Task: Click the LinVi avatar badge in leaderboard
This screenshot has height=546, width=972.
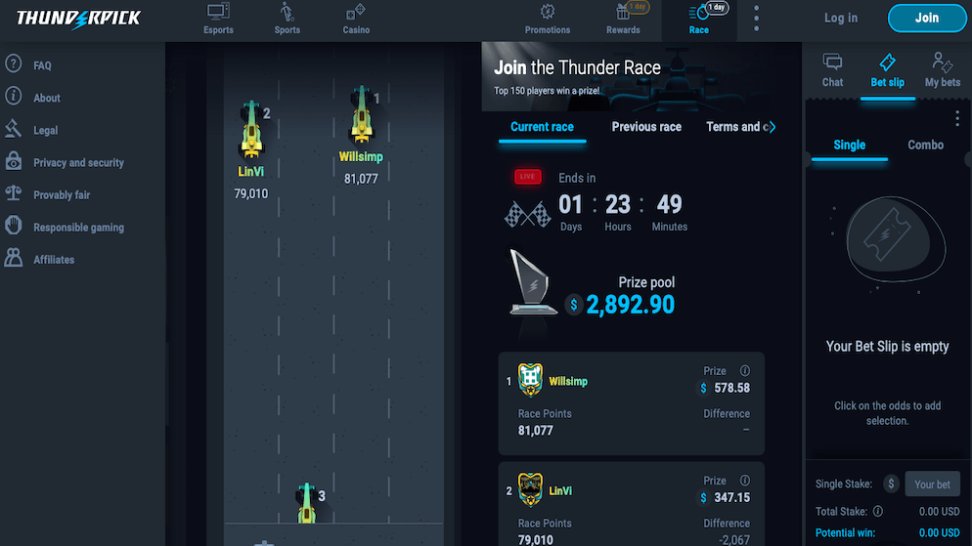Action: tap(530, 489)
